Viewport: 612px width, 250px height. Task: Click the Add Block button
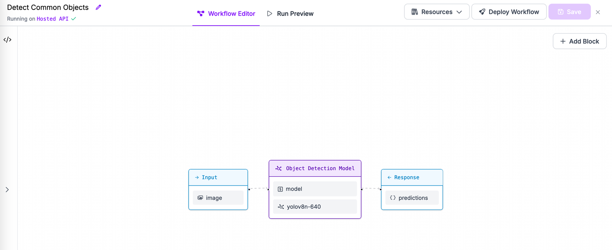(579, 41)
